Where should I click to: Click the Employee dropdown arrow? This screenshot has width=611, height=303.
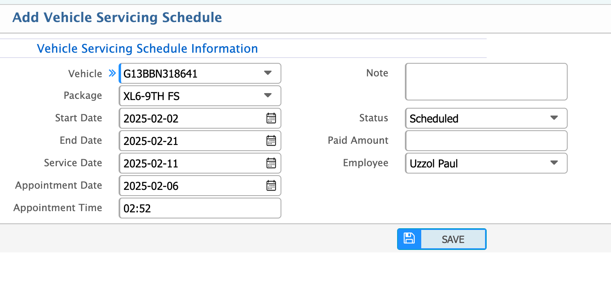pyautogui.click(x=554, y=163)
